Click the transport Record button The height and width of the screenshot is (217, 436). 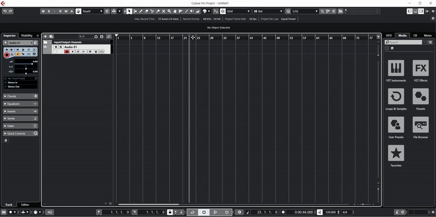point(226,212)
